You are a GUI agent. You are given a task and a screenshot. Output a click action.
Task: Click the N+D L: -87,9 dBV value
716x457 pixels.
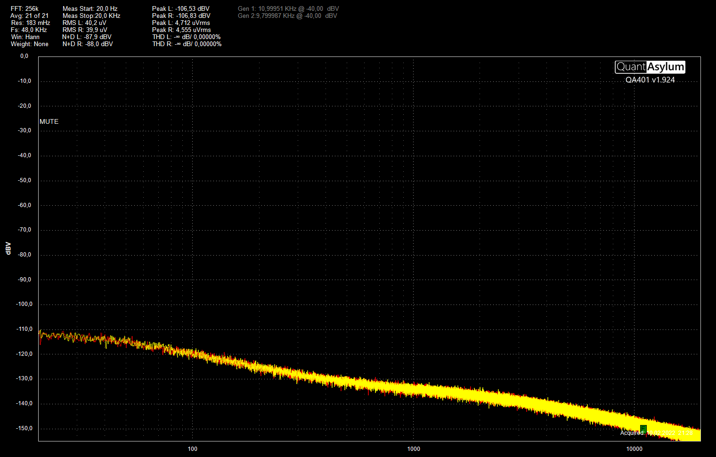(x=87, y=37)
